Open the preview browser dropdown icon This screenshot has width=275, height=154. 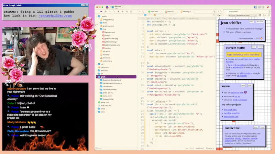219,15
